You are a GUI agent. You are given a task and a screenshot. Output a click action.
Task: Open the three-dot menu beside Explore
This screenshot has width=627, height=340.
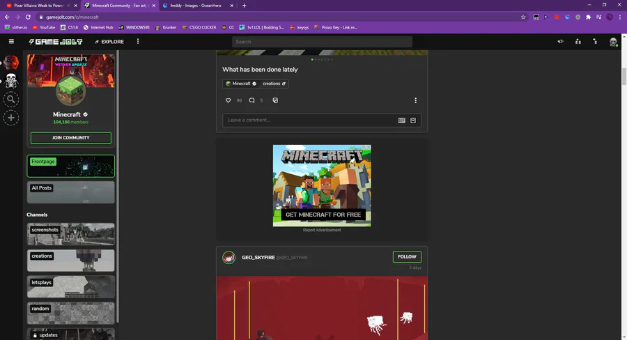(138, 42)
